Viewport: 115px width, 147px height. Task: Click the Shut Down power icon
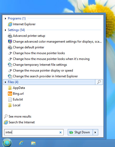coord(71,132)
